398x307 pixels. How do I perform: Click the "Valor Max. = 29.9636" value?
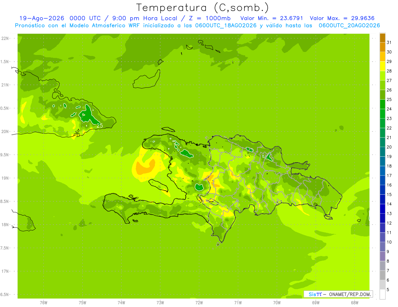342,18
